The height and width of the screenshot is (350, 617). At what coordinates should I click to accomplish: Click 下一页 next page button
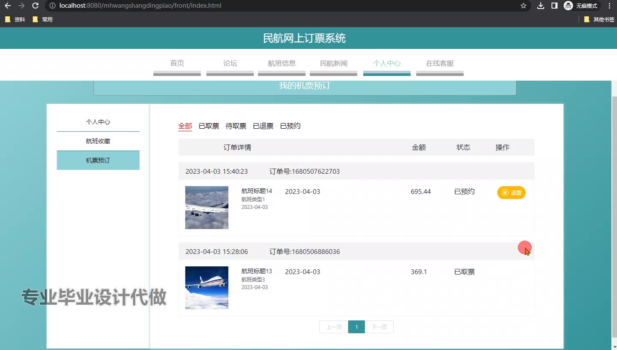(x=379, y=327)
